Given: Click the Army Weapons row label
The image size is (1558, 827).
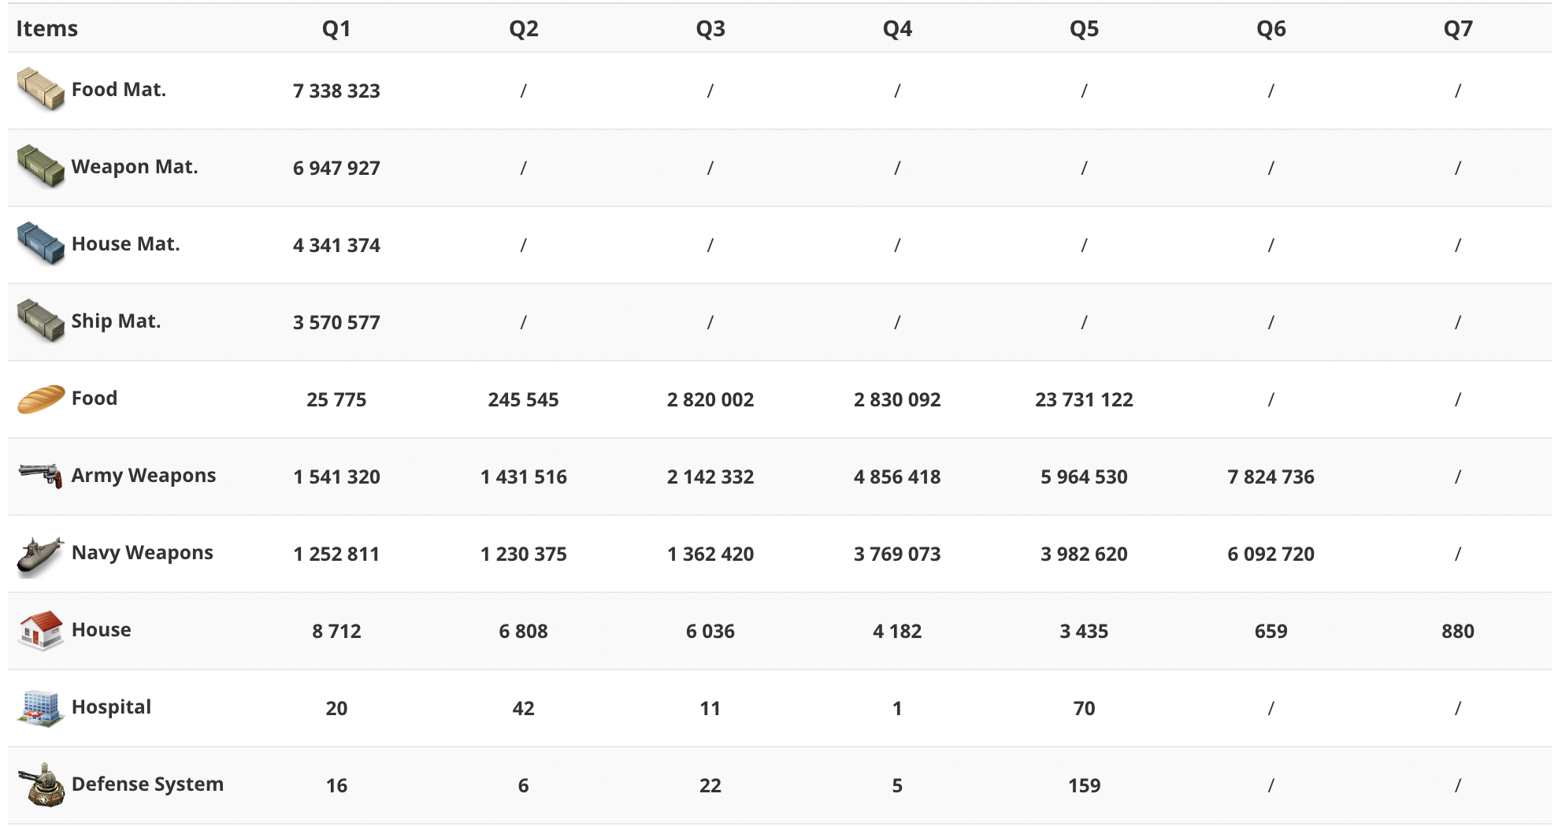Looking at the screenshot, I should (x=143, y=476).
